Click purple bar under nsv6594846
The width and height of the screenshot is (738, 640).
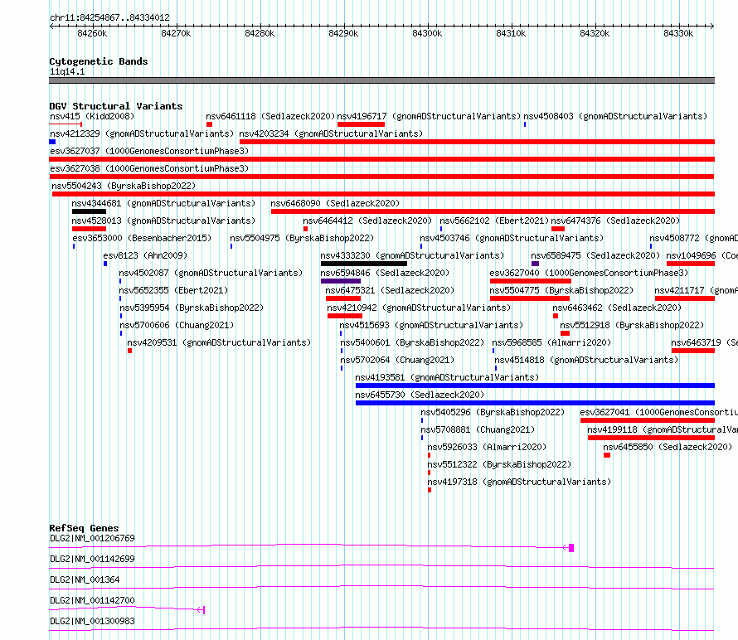click(x=341, y=281)
